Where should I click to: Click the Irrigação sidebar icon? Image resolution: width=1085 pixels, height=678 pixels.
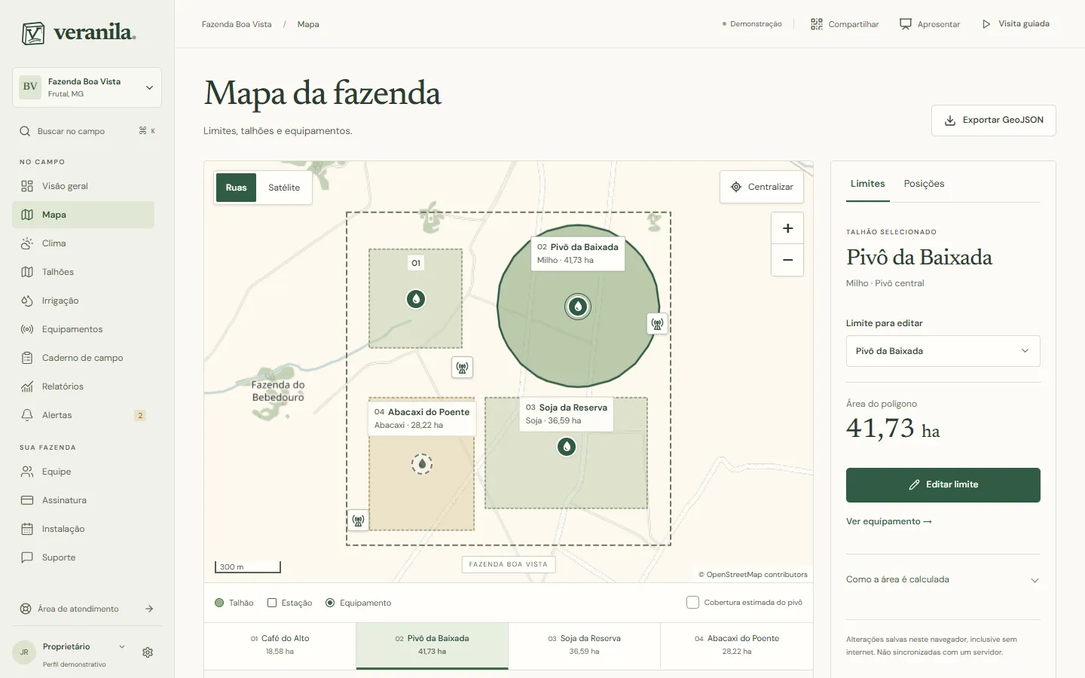point(27,301)
